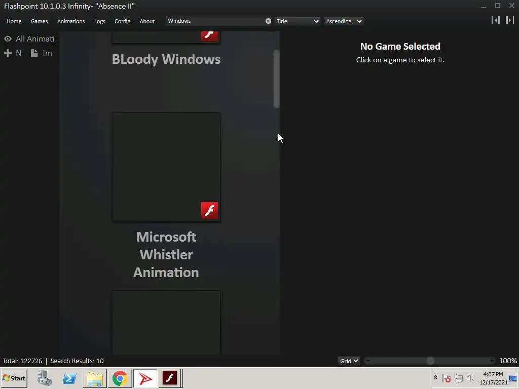The width and height of the screenshot is (519, 389).
Task: Select the Microsoft Whistler Animation title text
Action: [x=166, y=255]
